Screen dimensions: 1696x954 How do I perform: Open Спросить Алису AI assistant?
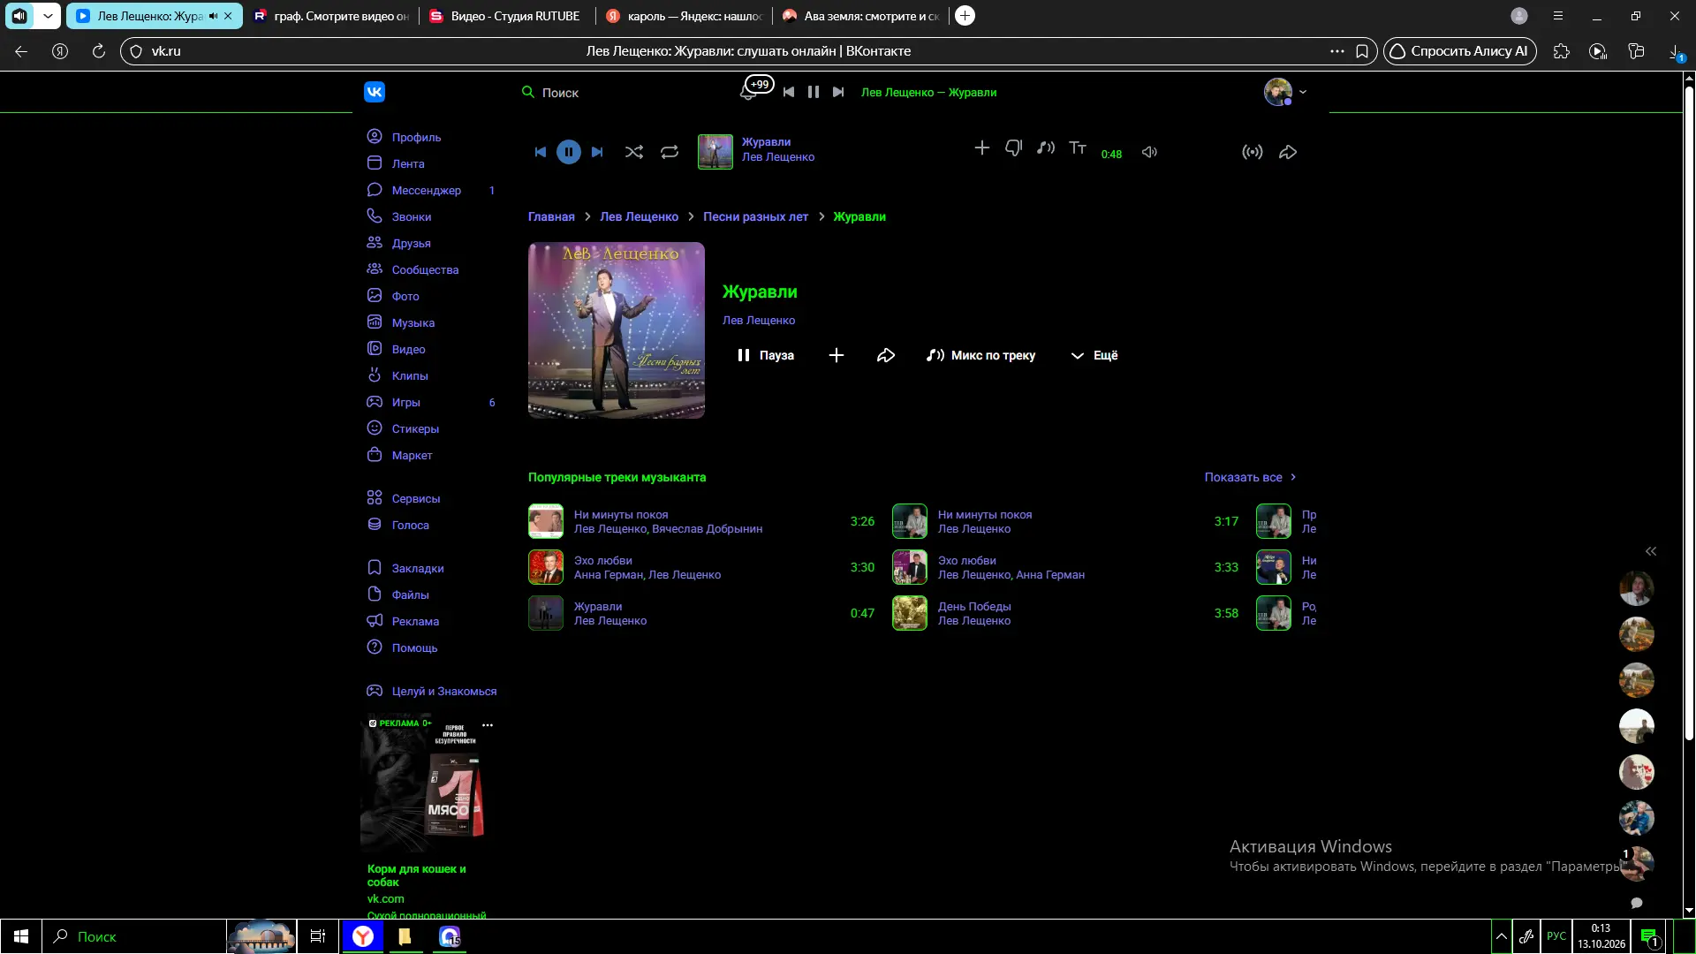click(1459, 51)
